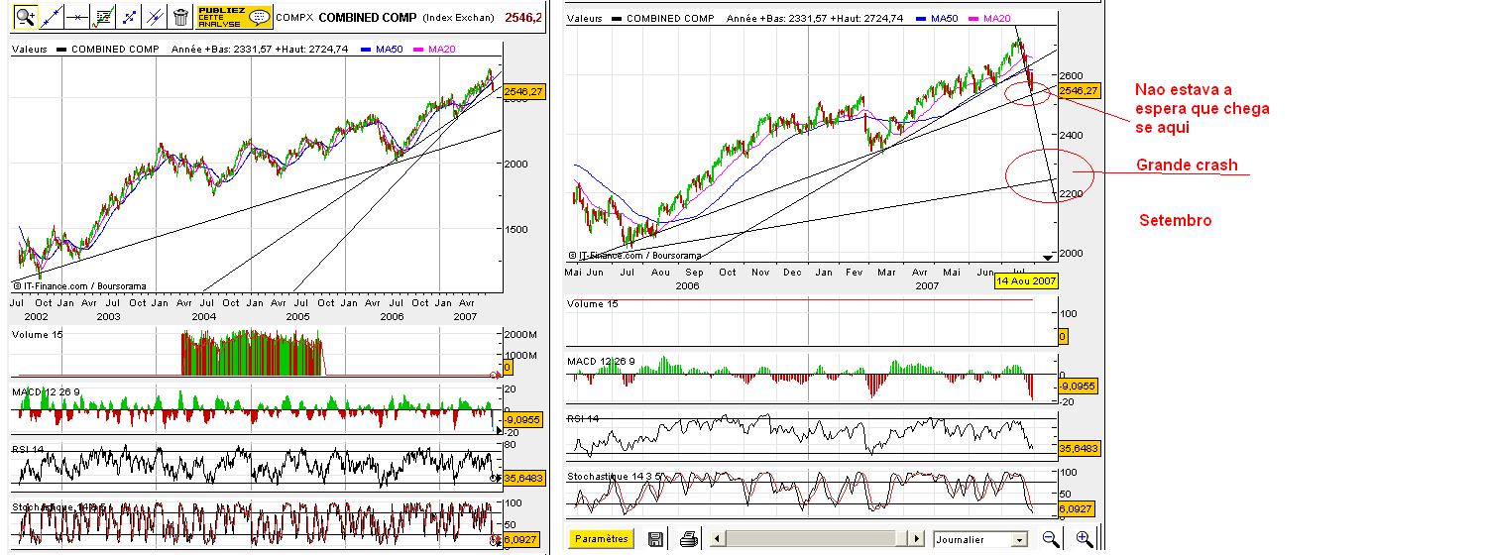Click the horizontal scrollbar thumb below chart
Image resolution: width=1487 pixels, height=555 pixels.
[x=903, y=539]
